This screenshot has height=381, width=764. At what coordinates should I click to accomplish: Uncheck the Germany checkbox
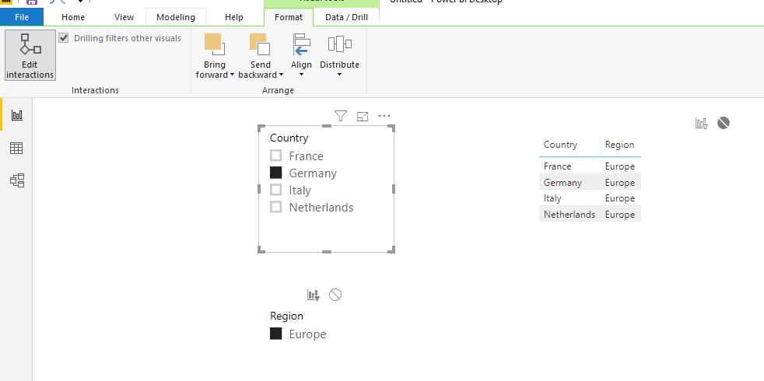(275, 173)
